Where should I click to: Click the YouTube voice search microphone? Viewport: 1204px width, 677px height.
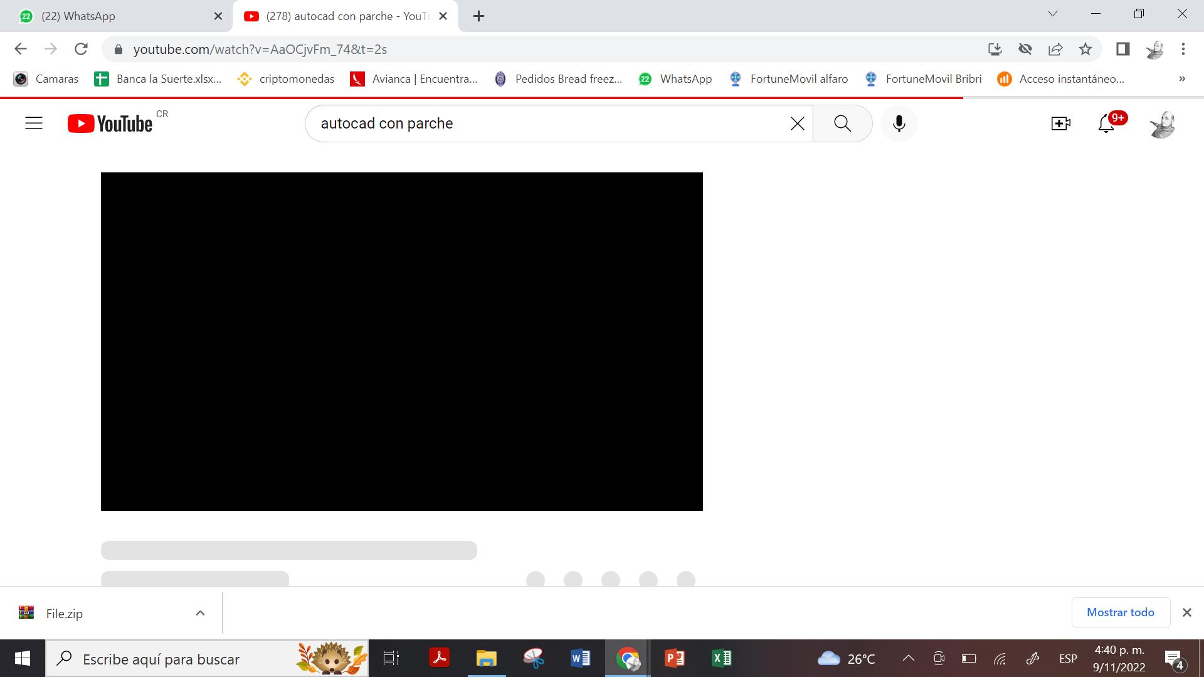(899, 123)
